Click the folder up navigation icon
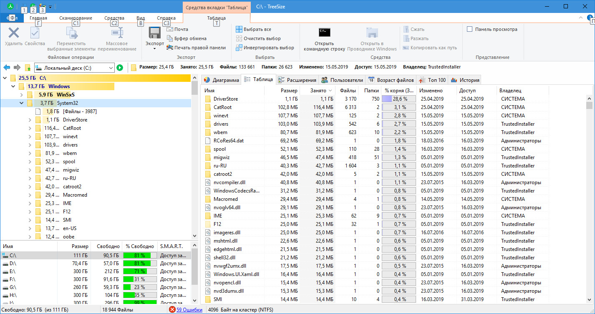This screenshot has width=595, height=314. [x=28, y=68]
